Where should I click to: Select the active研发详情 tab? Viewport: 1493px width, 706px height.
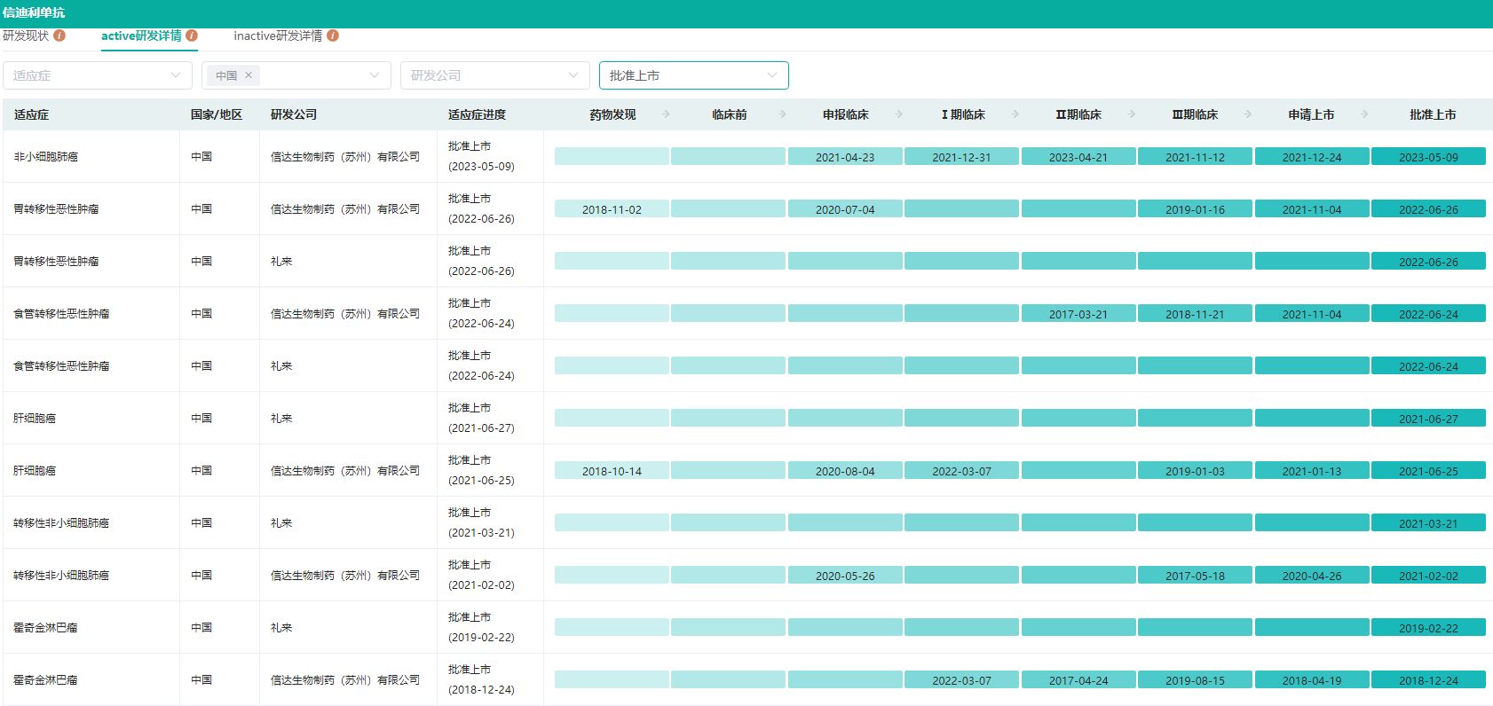click(141, 35)
